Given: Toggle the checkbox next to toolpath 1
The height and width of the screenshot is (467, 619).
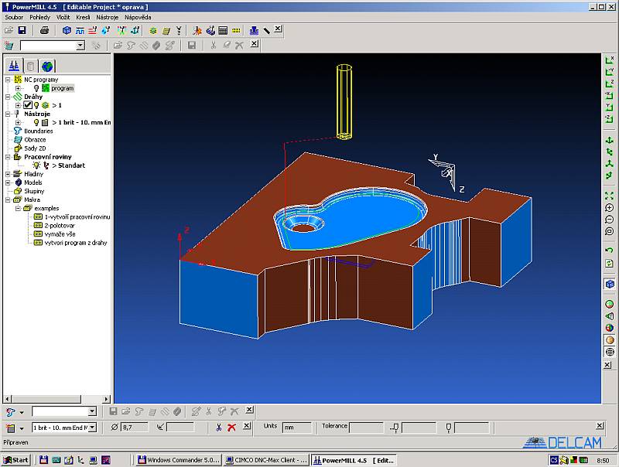Looking at the screenshot, I should (28, 105).
